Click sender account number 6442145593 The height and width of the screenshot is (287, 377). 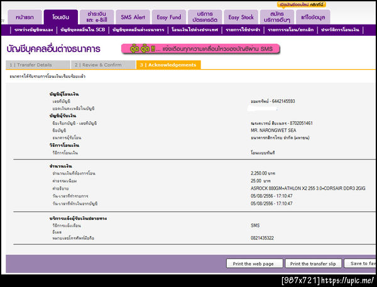click(x=283, y=101)
